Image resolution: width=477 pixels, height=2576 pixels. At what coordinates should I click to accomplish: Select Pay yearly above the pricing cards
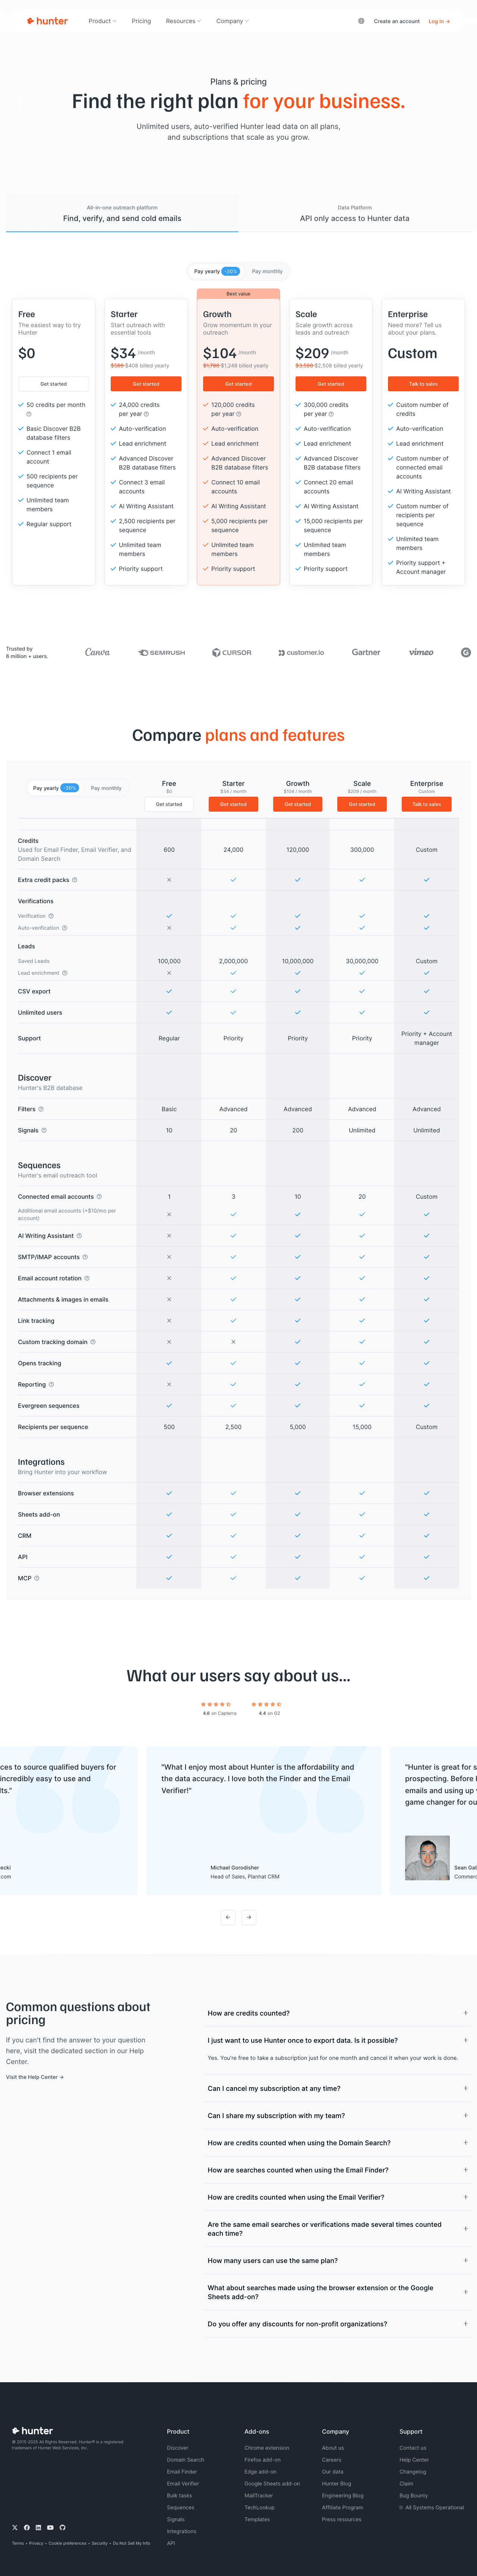pyautogui.click(x=215, y=271)
